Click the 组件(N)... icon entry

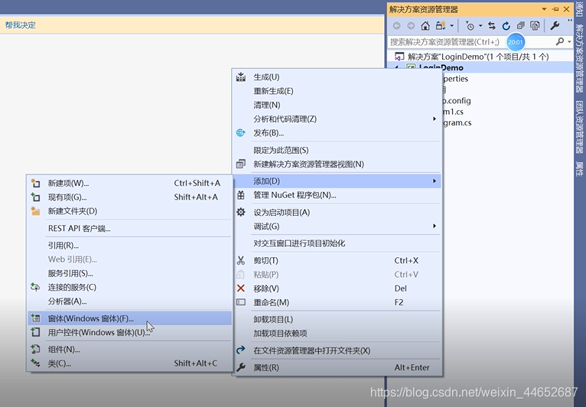[x=130, y=350]
